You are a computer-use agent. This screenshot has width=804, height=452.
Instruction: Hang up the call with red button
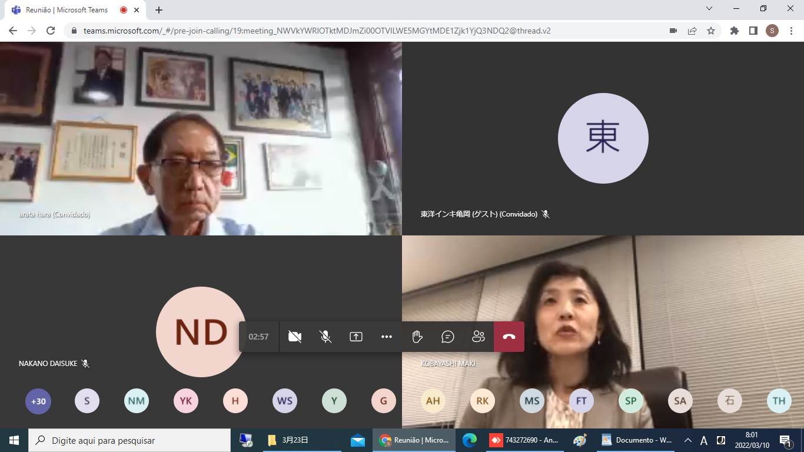pos(509,337)
